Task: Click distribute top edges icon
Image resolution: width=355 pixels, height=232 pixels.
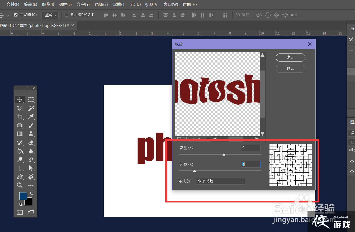Action: [165, 15]
